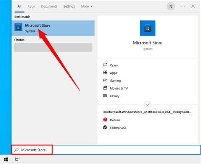
Task: Collapse actions with the round chevron button
Action: (x=148, y=104)
